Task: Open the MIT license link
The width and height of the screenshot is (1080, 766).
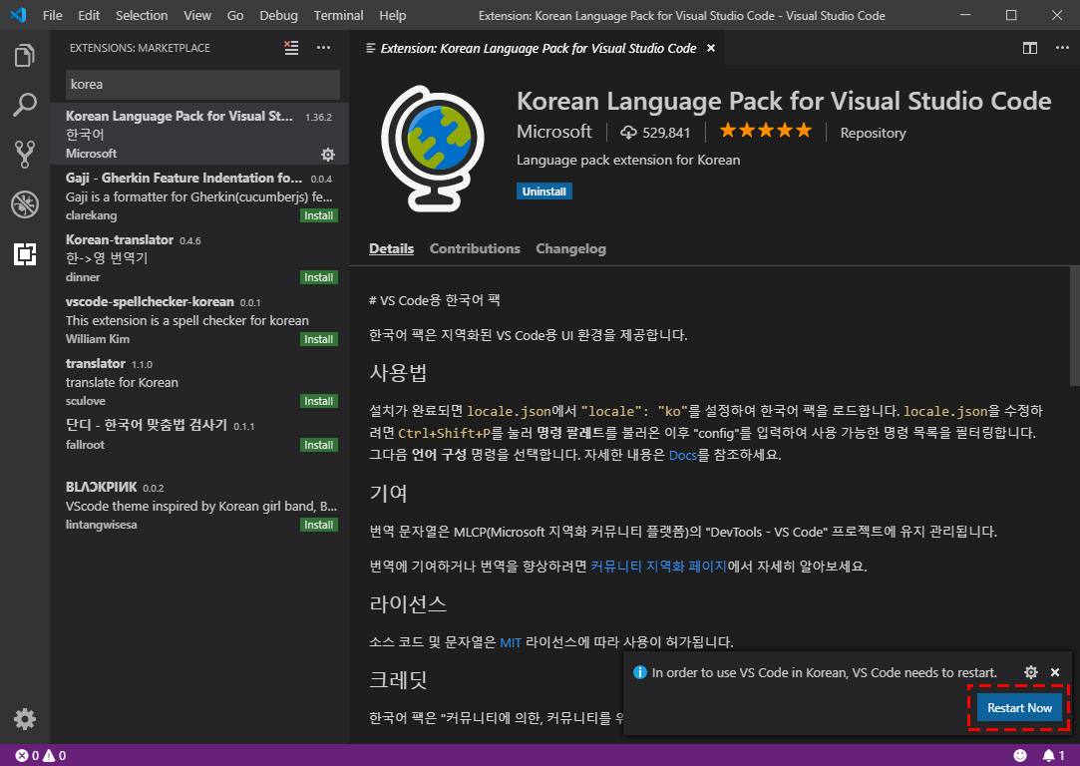Action: pos(511,642)
